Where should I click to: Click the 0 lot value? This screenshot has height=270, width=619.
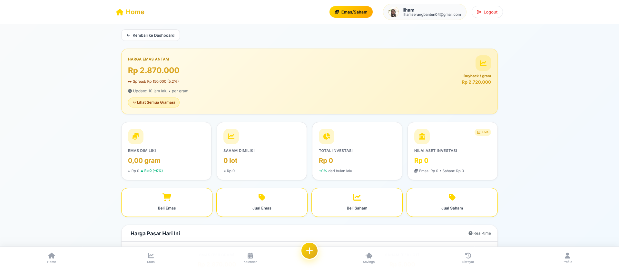coord(230,161)
